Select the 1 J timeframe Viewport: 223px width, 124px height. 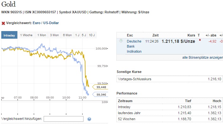[77, 35]
